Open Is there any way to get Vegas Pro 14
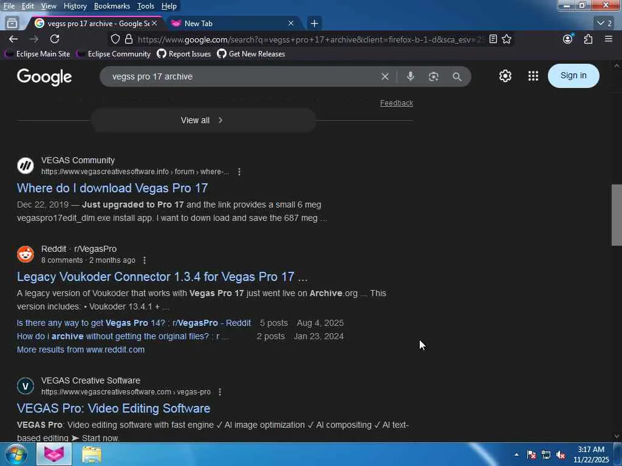 point(134,323)
